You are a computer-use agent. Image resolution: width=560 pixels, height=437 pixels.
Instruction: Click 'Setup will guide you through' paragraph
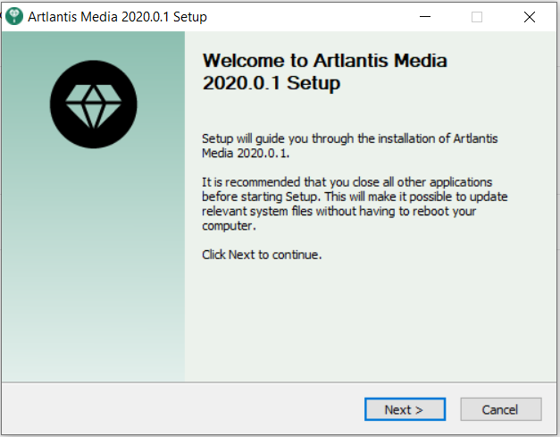(x=349, y=146)
